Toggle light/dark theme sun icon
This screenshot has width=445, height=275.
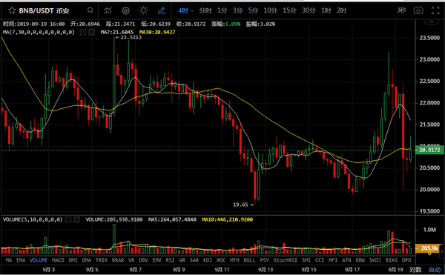point(144,11)
